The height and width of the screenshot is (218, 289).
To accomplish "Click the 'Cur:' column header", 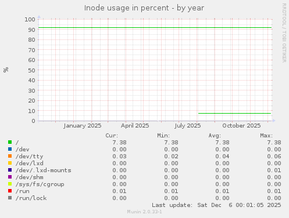I will tap(112, 136).
